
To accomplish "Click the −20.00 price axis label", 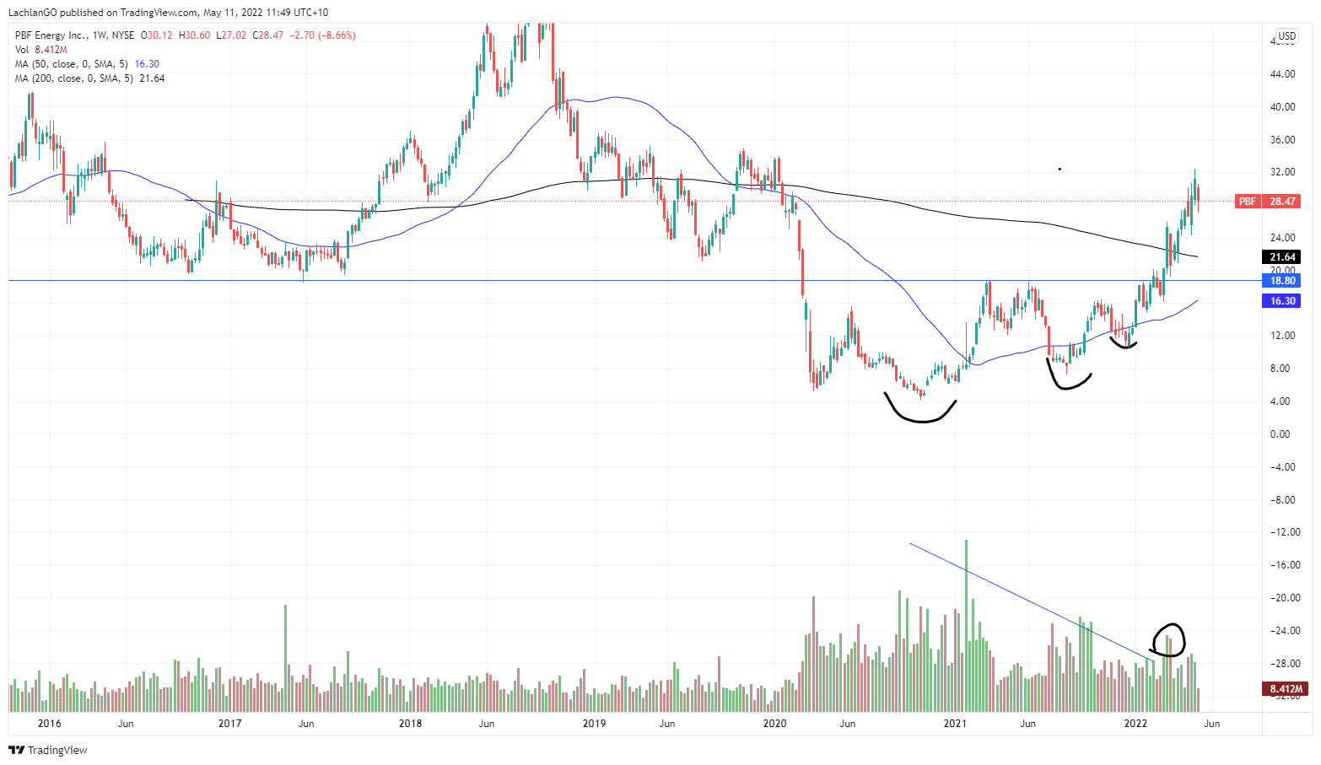I will pyautogui.click(x=1285, y=598).
